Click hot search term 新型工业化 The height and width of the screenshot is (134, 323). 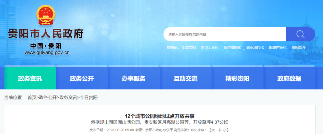tap(210, 48)
